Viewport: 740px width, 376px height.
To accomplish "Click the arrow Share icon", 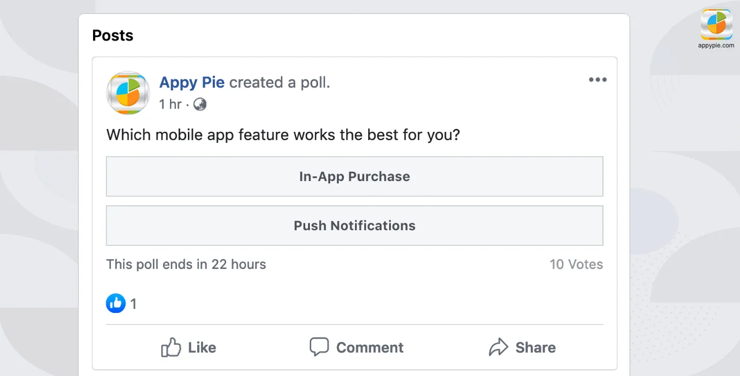I will click(498, 347).
